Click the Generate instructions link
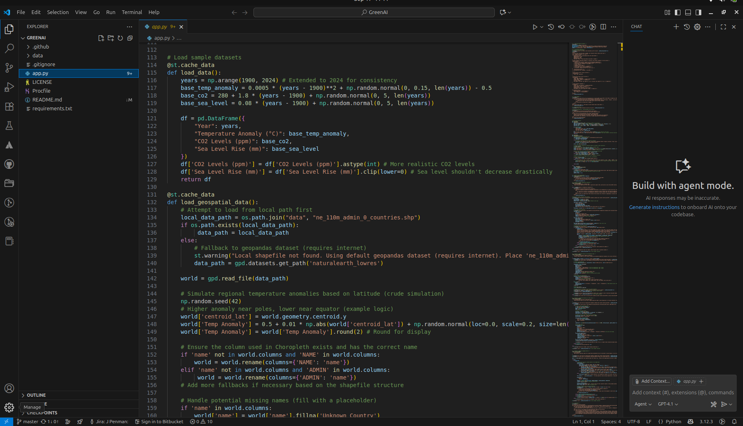743x426 pixels. [654, 207]
